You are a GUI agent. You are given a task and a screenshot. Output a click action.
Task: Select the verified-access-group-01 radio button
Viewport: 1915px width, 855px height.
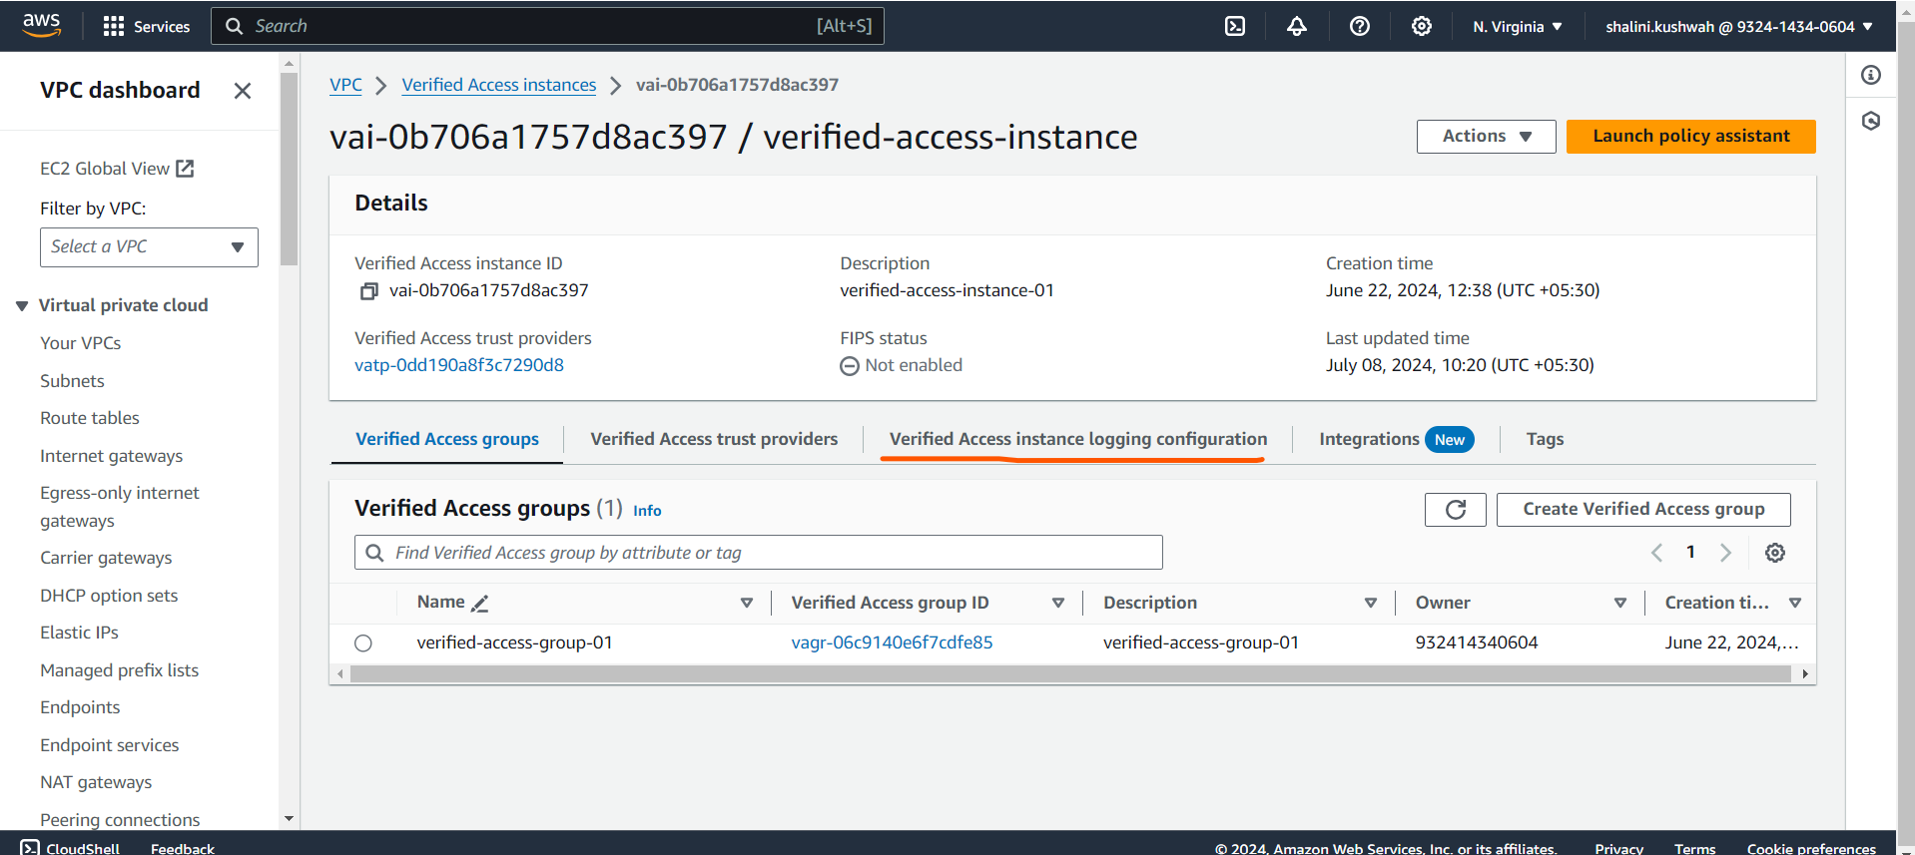(x=363, y=643)
